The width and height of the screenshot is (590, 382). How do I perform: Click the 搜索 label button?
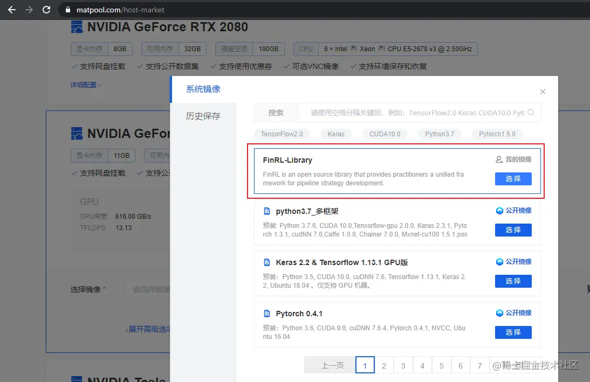pos(276,113)
